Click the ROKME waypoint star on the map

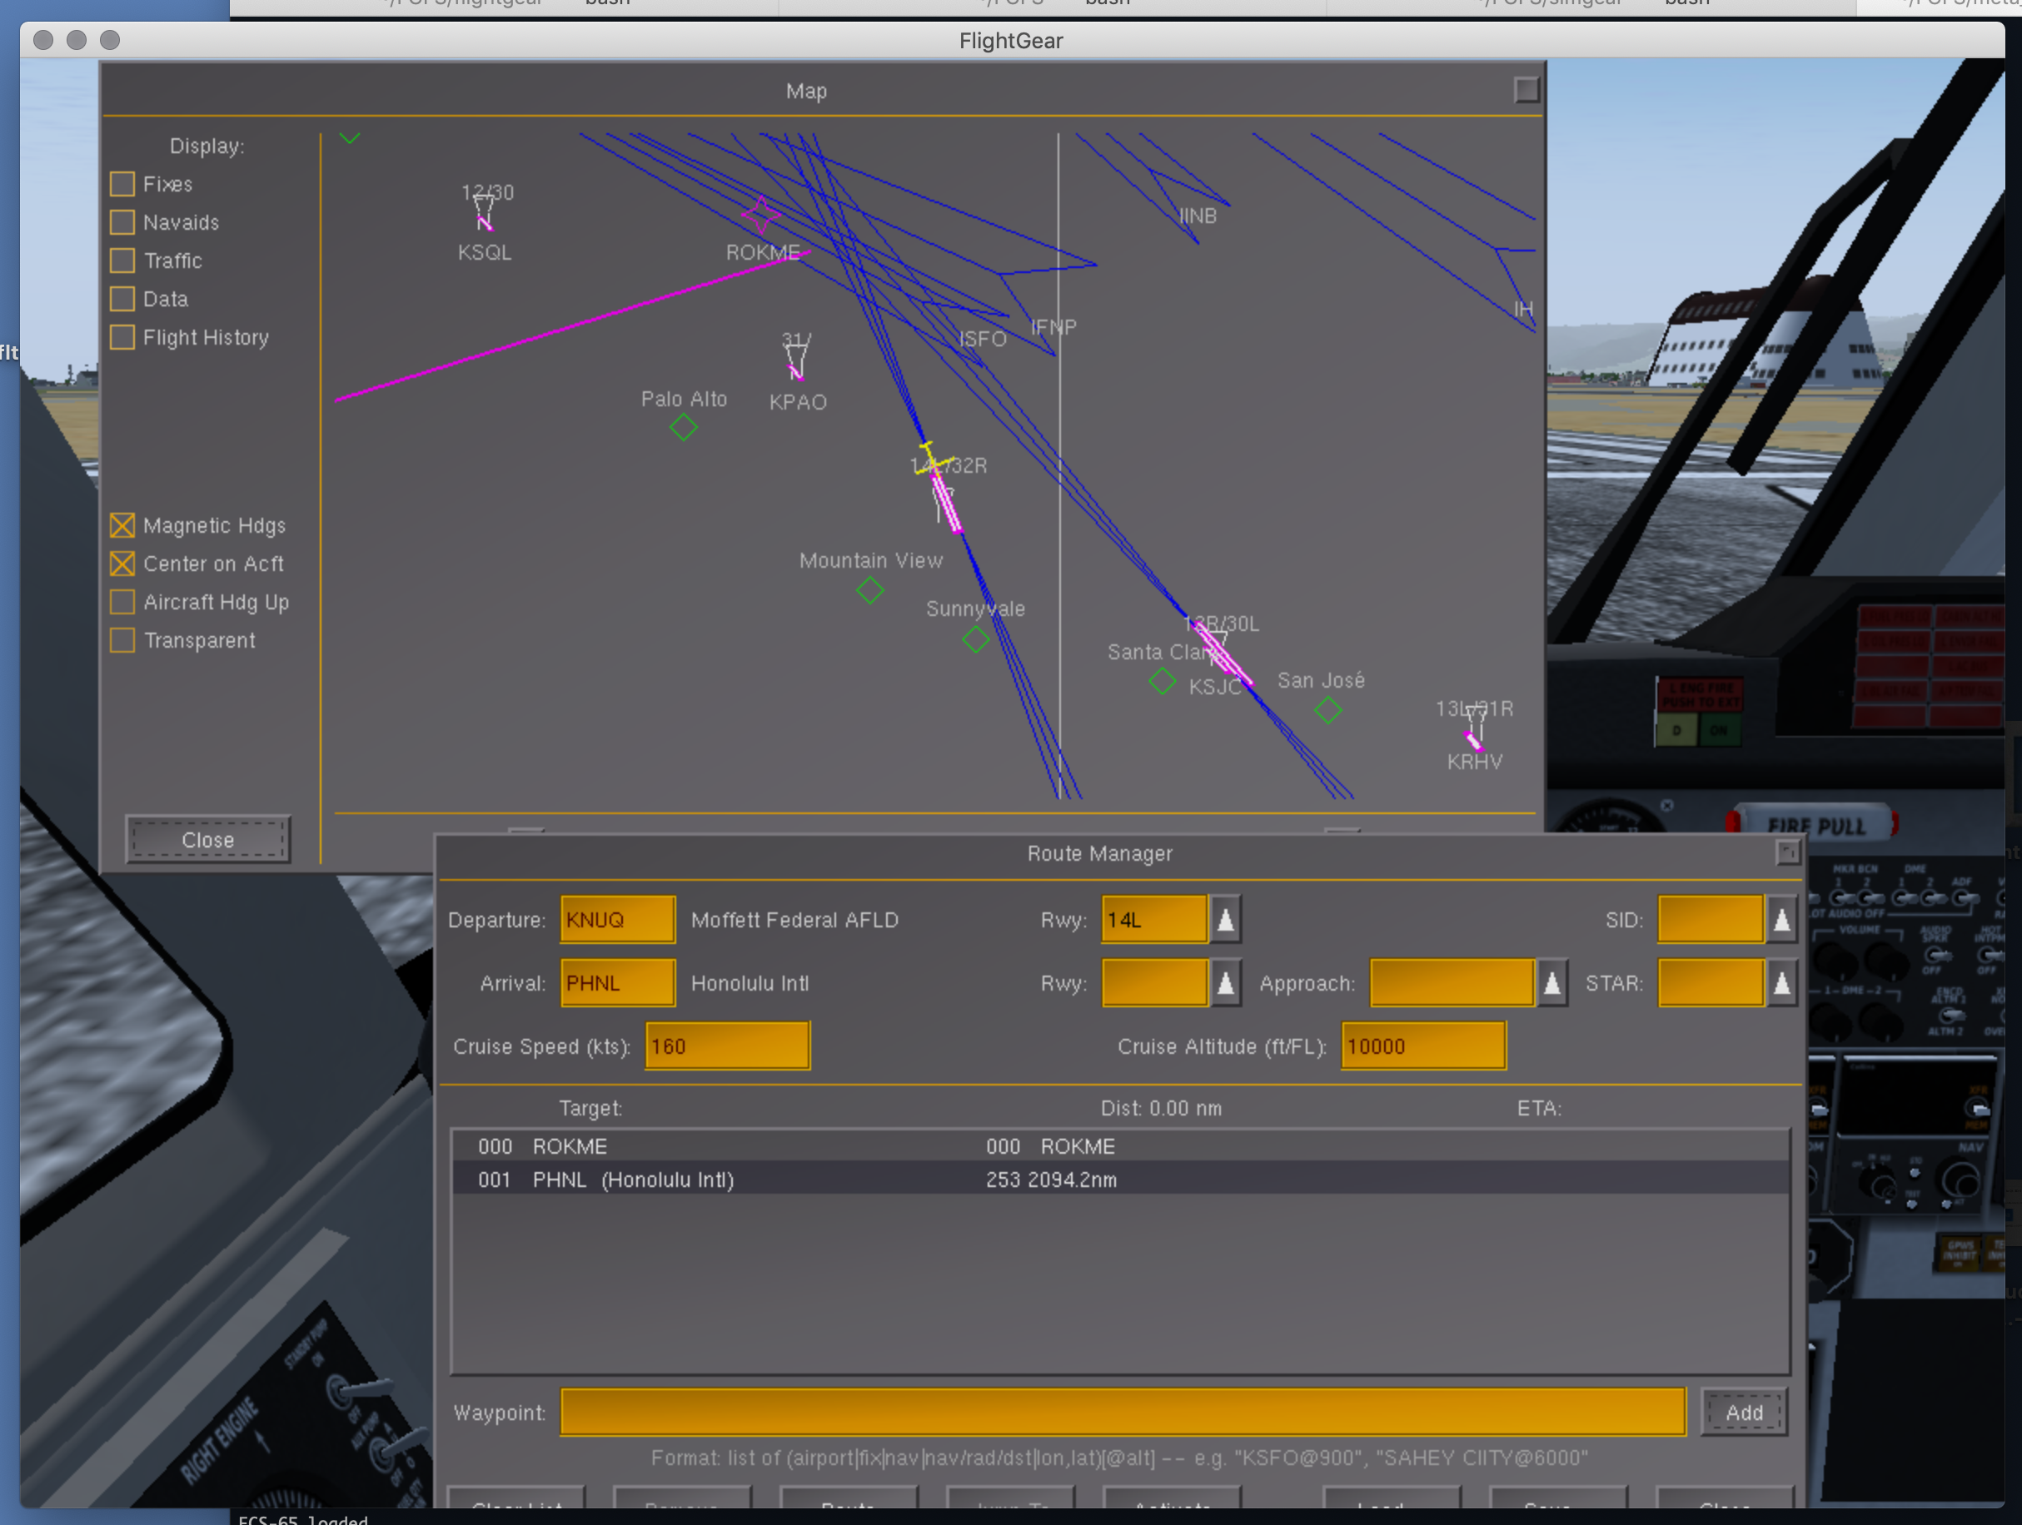click(x=760, y=216)
